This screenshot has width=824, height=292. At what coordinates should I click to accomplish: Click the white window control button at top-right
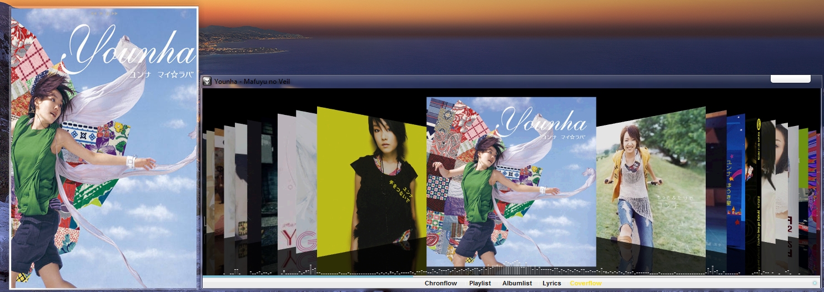(791, 79)
